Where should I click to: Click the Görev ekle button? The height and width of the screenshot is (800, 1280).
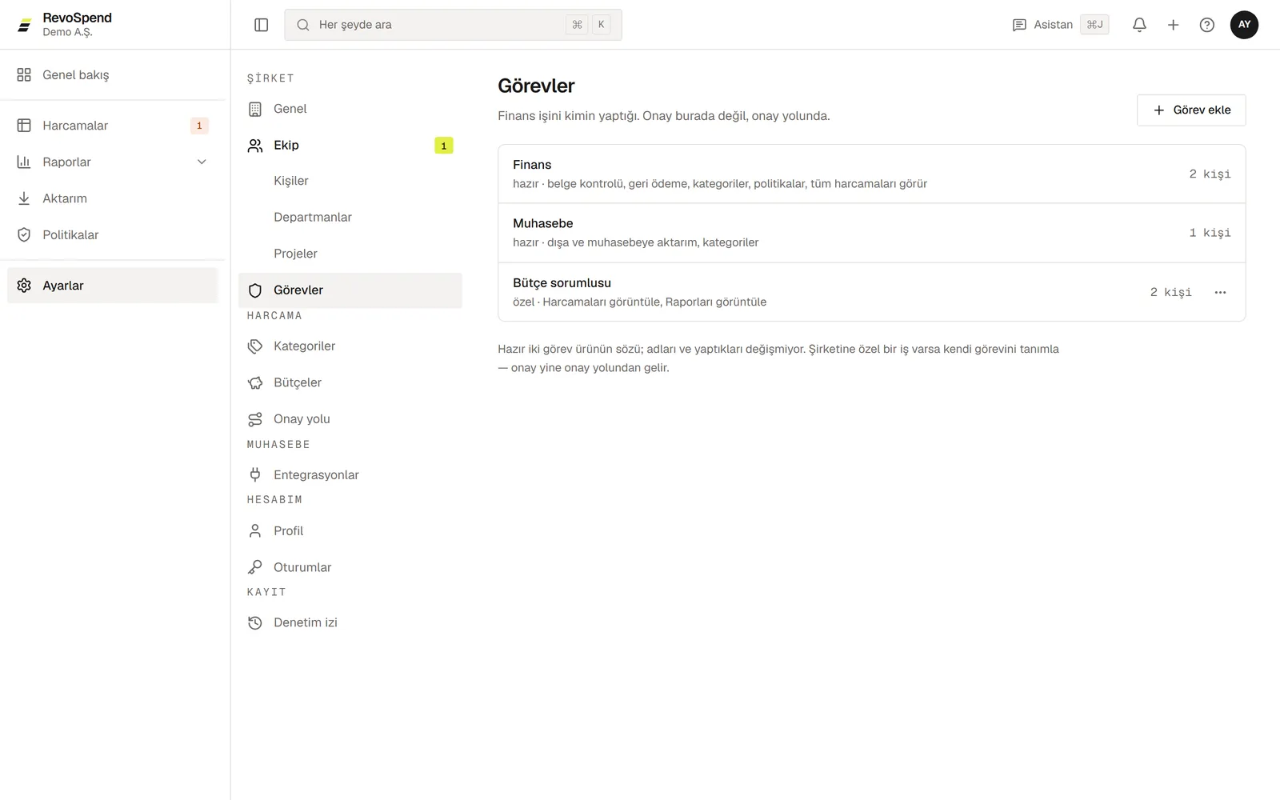[x=1191, y=110]
